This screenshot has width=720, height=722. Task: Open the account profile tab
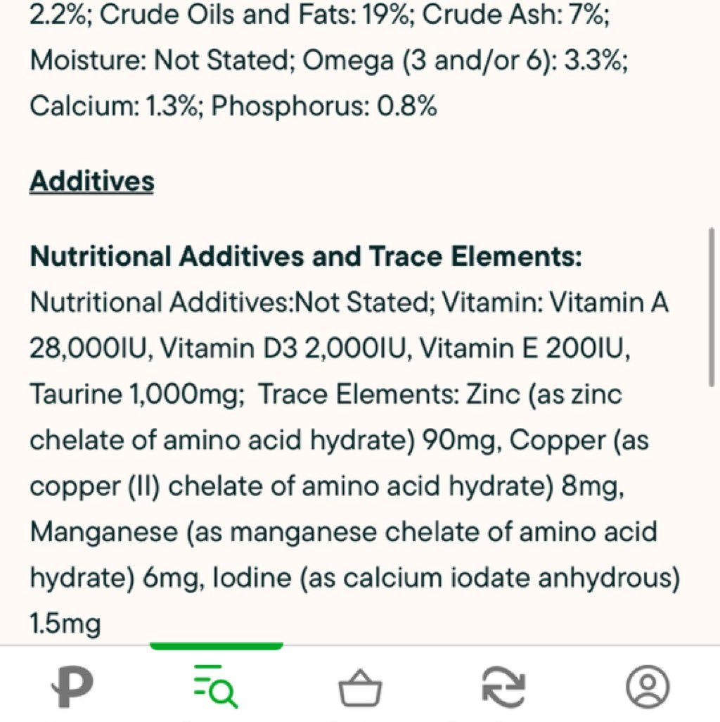click(648, 687)
